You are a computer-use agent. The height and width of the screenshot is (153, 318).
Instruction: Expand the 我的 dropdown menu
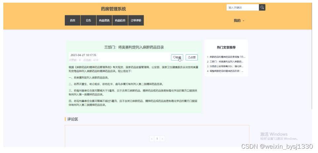pos(239,21)
